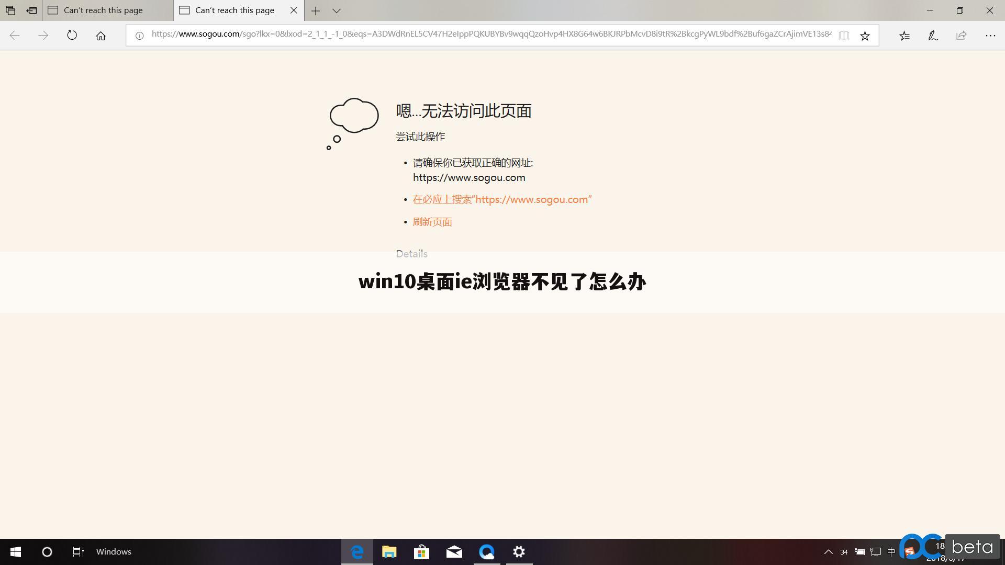
Task: Add page to favorites star icon
Action: 865,36
